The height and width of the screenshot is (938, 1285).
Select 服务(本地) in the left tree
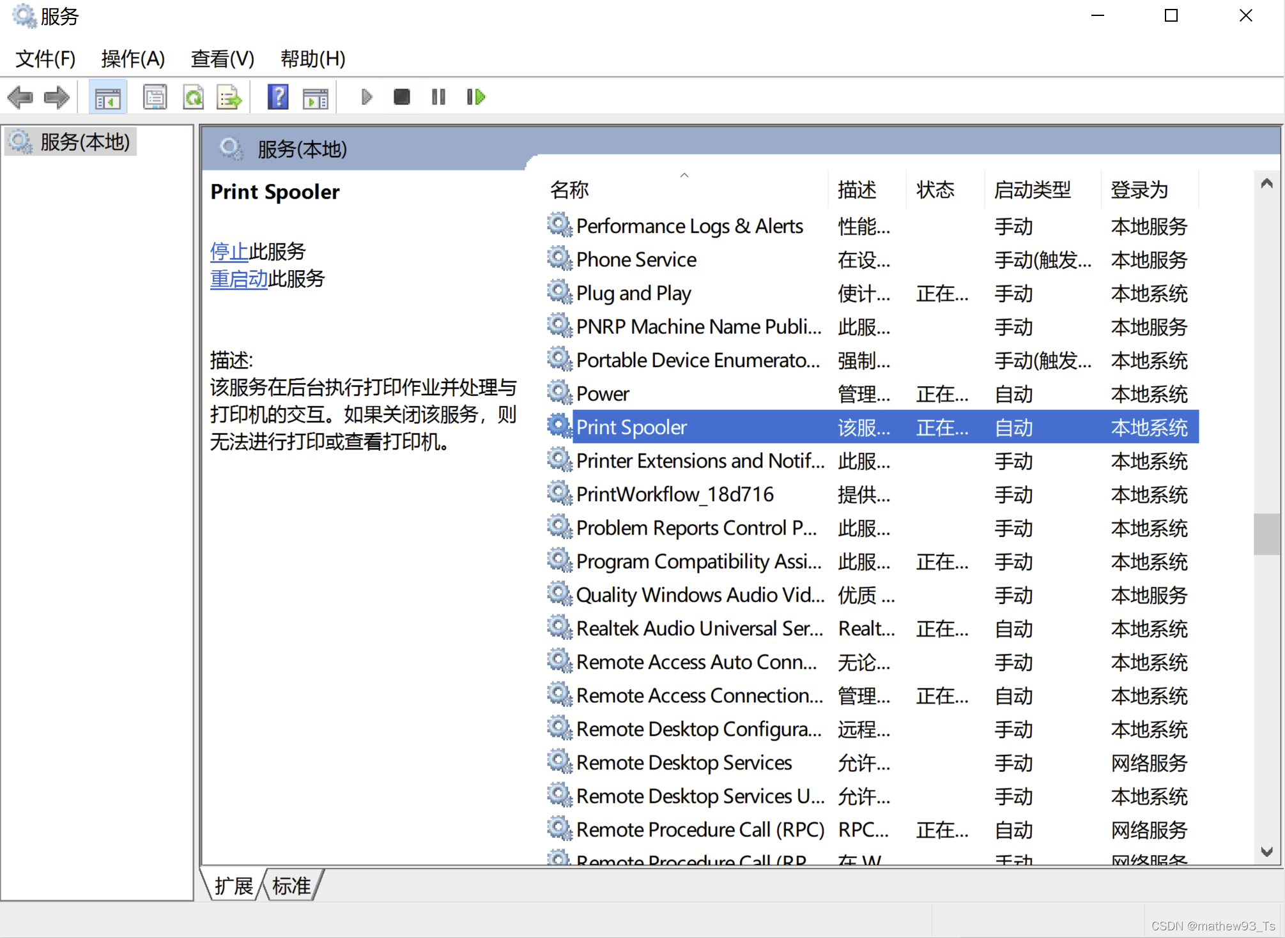click(84, 142)
